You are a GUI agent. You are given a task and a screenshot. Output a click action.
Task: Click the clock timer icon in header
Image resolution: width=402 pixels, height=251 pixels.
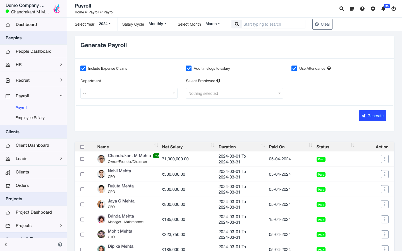click(x=362, y=9)
